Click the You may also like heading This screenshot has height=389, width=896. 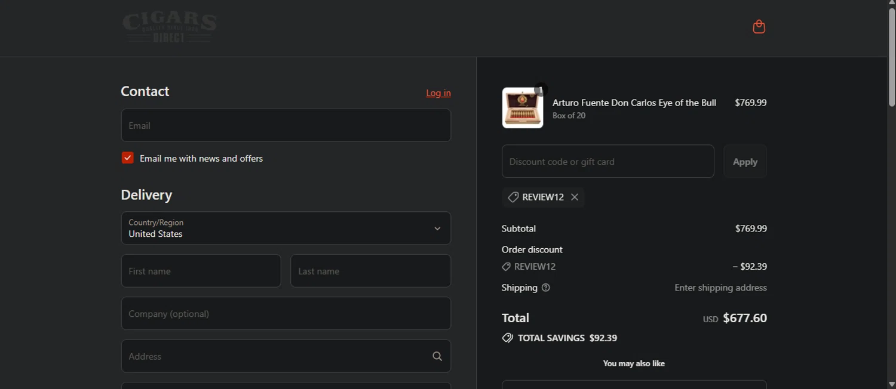click(x=634, y=363)
